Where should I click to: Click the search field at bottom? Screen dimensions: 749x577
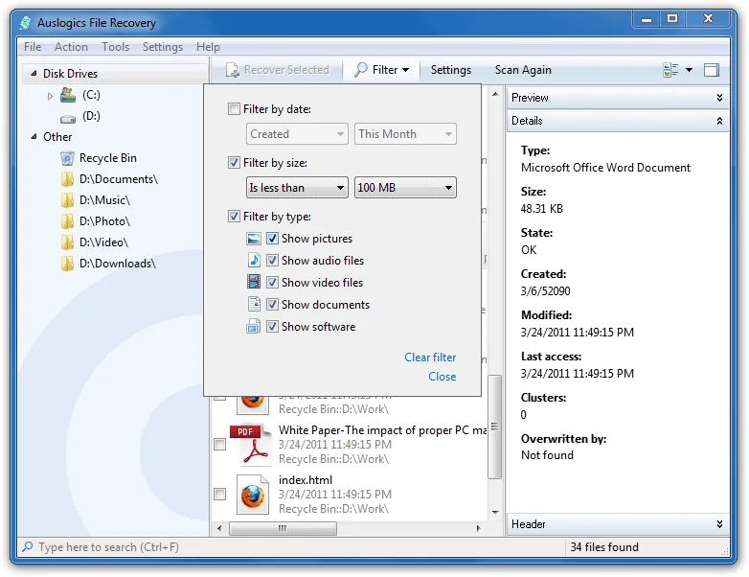[108, 547]
